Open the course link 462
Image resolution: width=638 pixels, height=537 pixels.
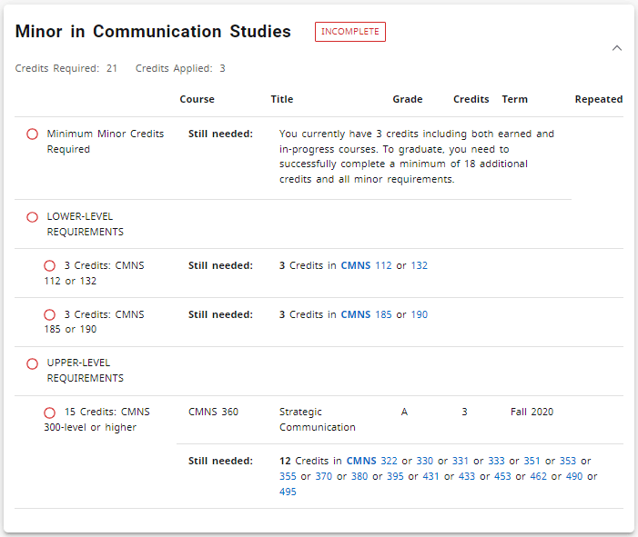[537, 477]
